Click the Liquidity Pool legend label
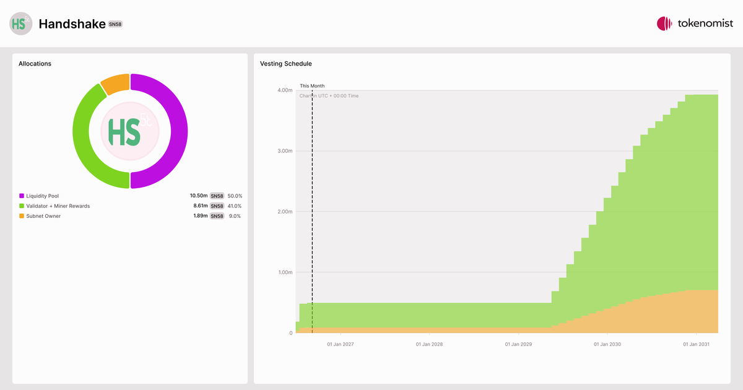Image resolution: width=743 pixels, height=390 pixels. pyautogui.click(x=43, y=196)
